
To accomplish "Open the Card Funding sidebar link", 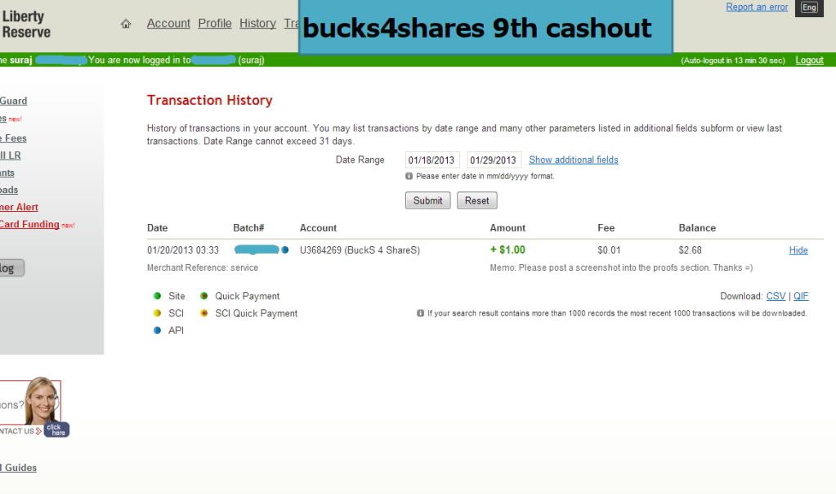I will 29,224.
